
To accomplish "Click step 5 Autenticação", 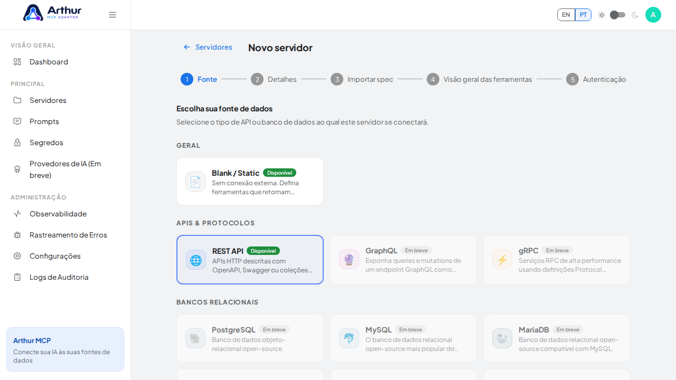I will [x=596, y=79].
